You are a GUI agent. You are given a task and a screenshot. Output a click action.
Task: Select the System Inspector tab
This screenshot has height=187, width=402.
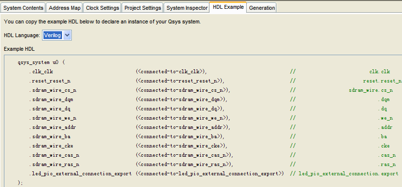(x=187, y=8)
